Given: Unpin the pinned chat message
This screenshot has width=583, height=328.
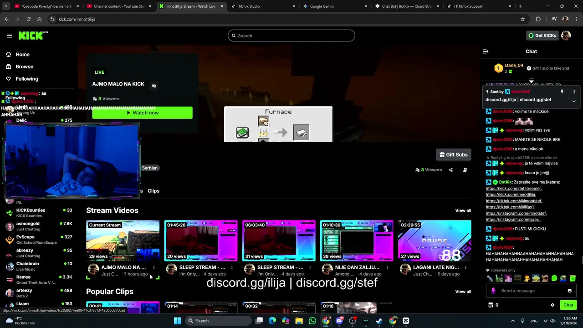Looking at the screenshot, I should tap(562, 92).
